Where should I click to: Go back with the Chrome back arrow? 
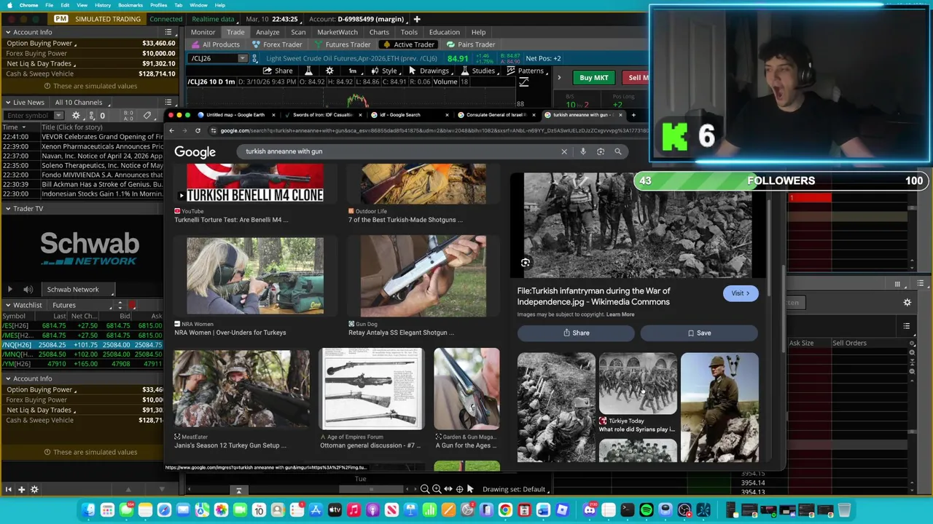(x=172, y=130)
